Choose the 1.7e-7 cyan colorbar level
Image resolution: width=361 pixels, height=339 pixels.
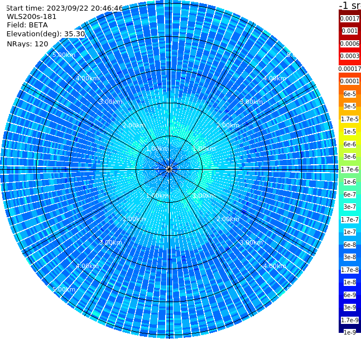point(350,219)
